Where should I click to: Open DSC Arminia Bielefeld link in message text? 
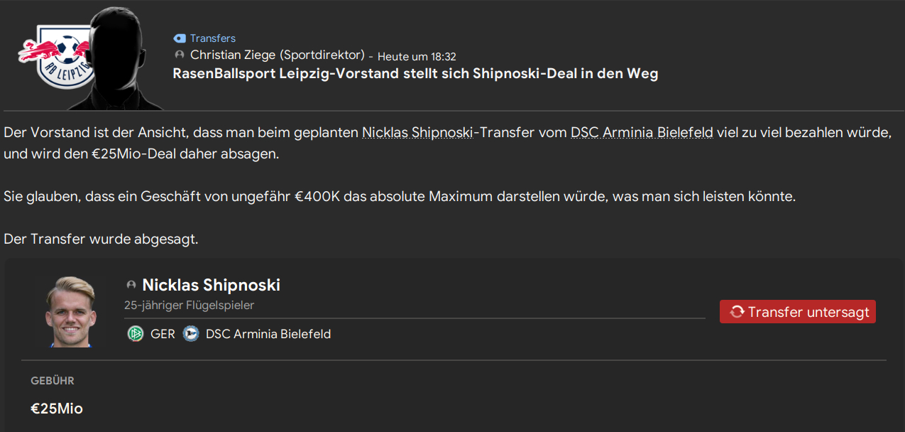(x=642, y=132)
